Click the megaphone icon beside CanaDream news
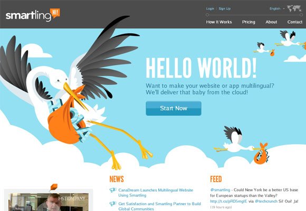The width and height of the screenshot is (306, 211). click(x=112, y=190)
